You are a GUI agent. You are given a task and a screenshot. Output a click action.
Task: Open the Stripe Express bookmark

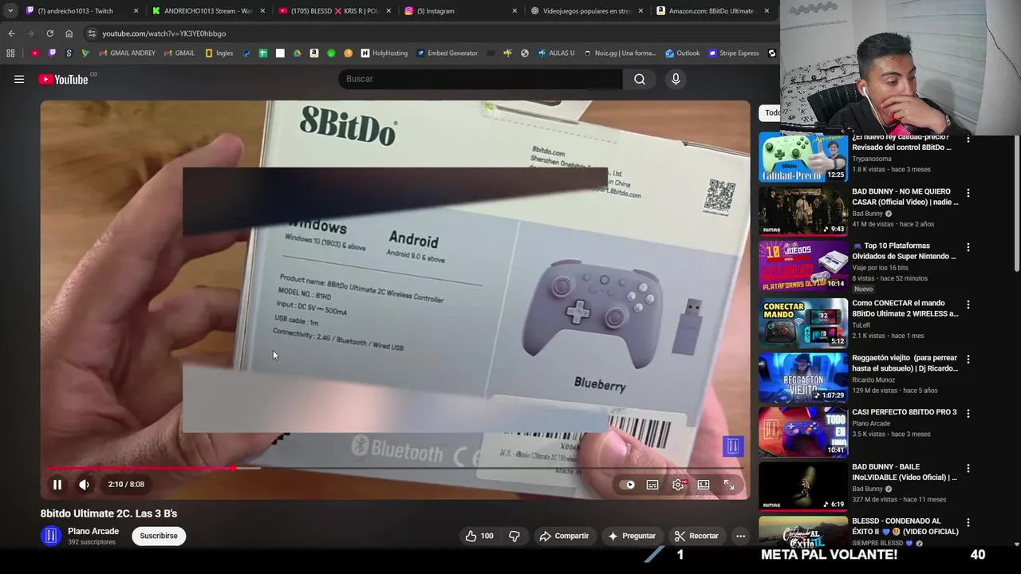tap(733, 53)
